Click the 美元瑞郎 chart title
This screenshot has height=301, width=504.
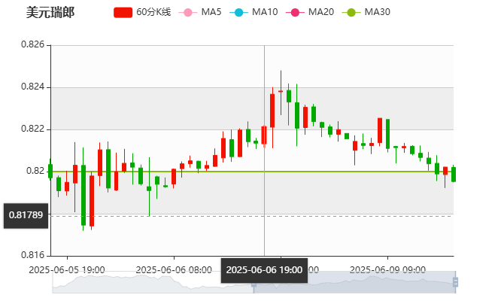tap(50, 13)
